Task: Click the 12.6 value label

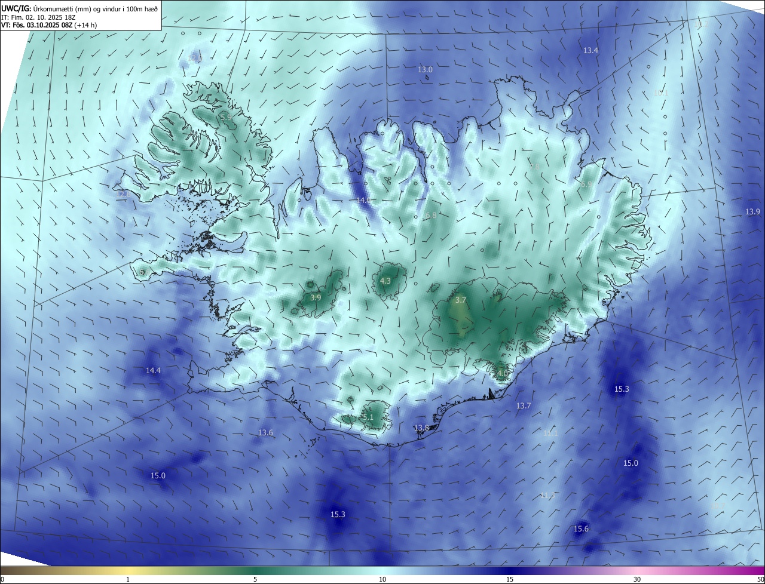Action: coord(123,194)
